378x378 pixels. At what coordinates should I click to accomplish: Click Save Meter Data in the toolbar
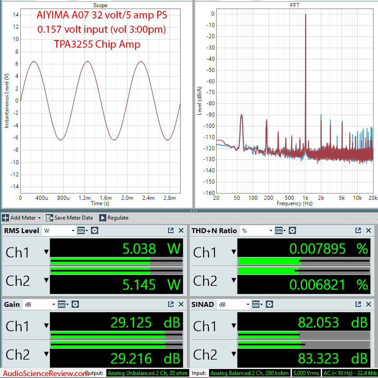[x=69, y=218]
